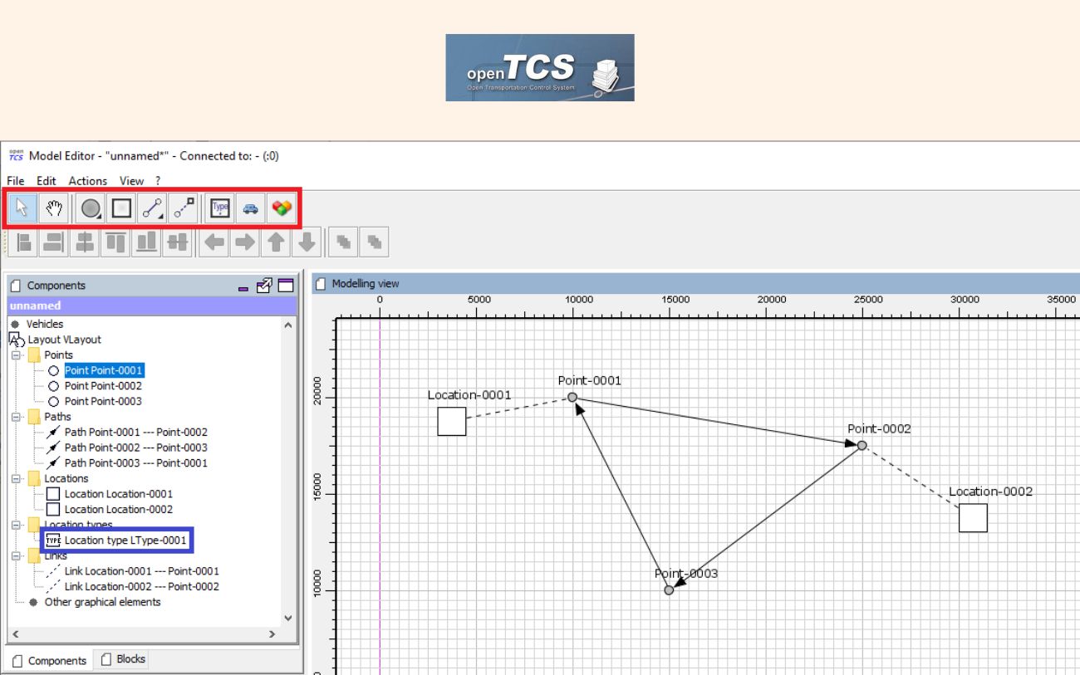Create a new location type
Screen dimensions: 1080x675
point(219,208)
